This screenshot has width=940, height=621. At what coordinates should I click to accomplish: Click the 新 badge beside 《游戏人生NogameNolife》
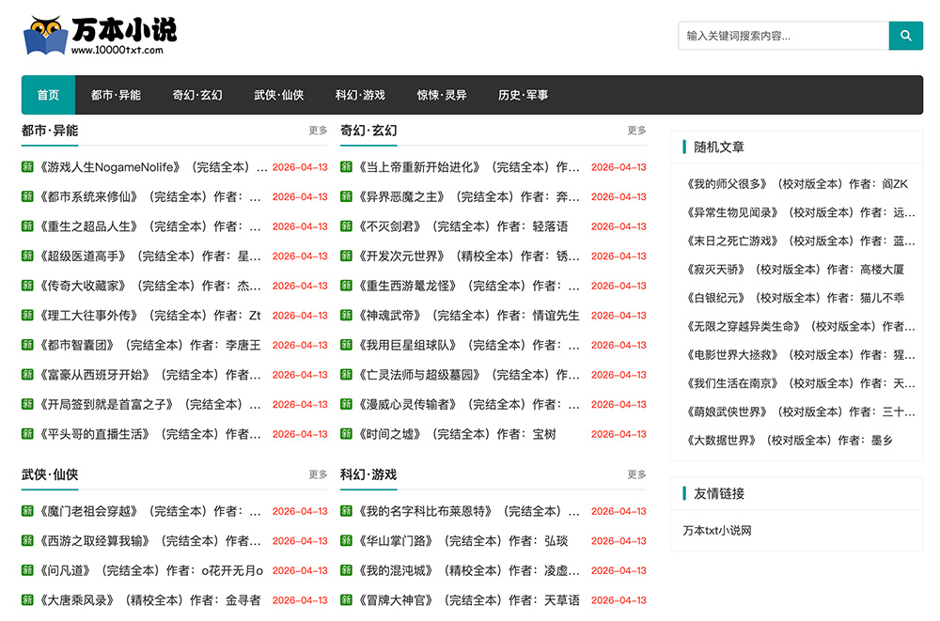point(25,165)
